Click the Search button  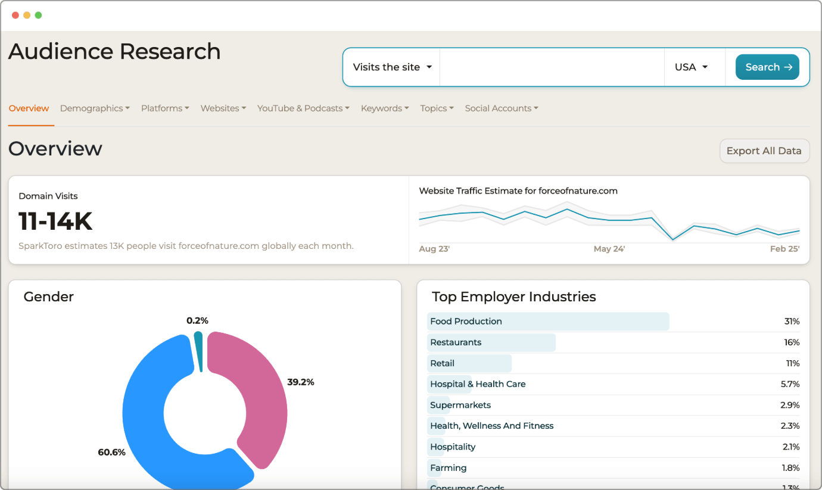[767, 67]
